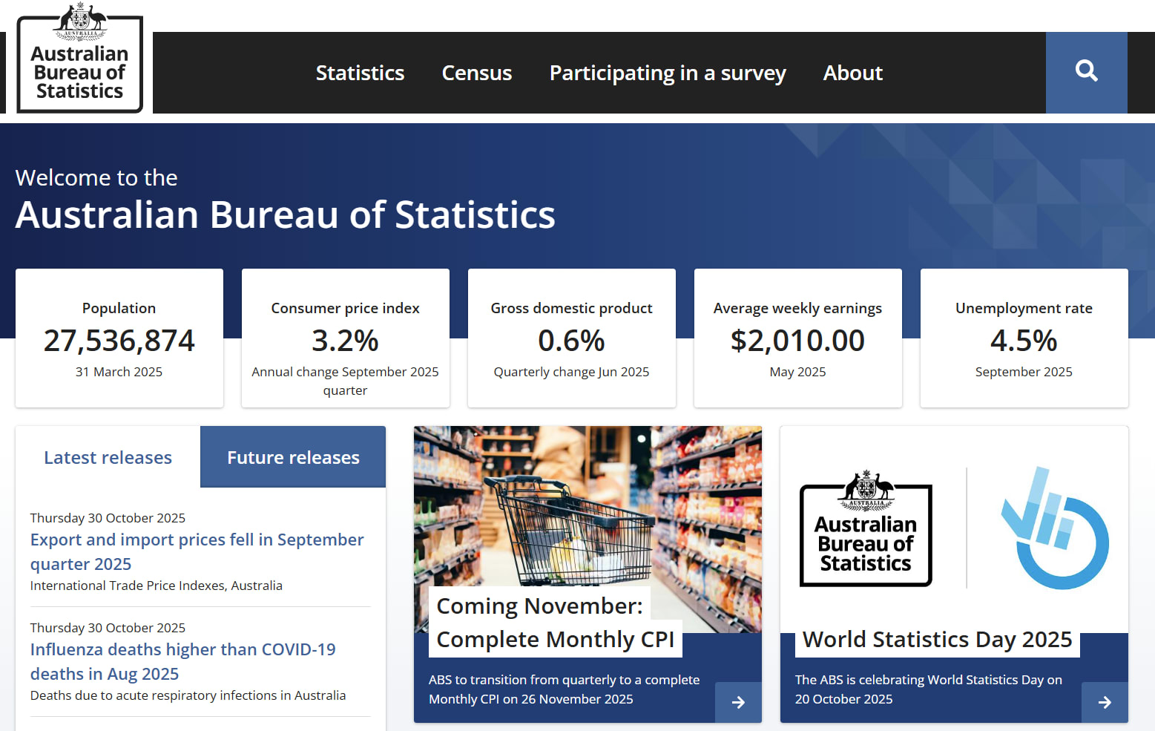Image resolution: width=1155 pixels, height=731 pixels.
Task: Click 'ABS to transition from quarterly' description
Action: pos(565,689)
